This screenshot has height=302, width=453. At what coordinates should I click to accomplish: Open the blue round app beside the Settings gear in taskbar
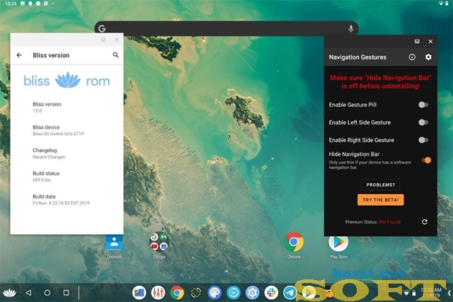[x=234, y=293]
